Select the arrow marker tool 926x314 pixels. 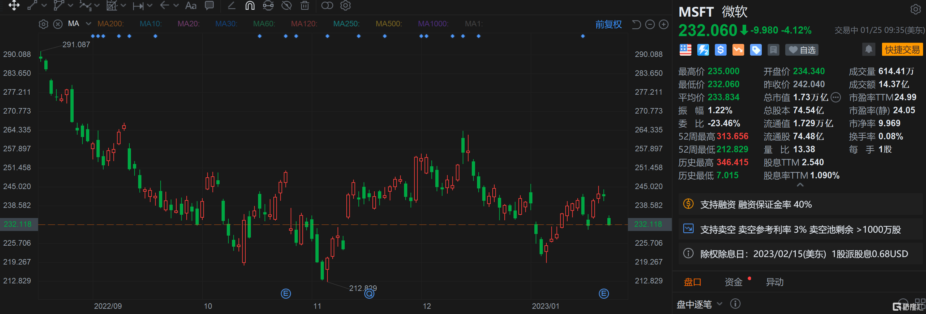point(165,6)
